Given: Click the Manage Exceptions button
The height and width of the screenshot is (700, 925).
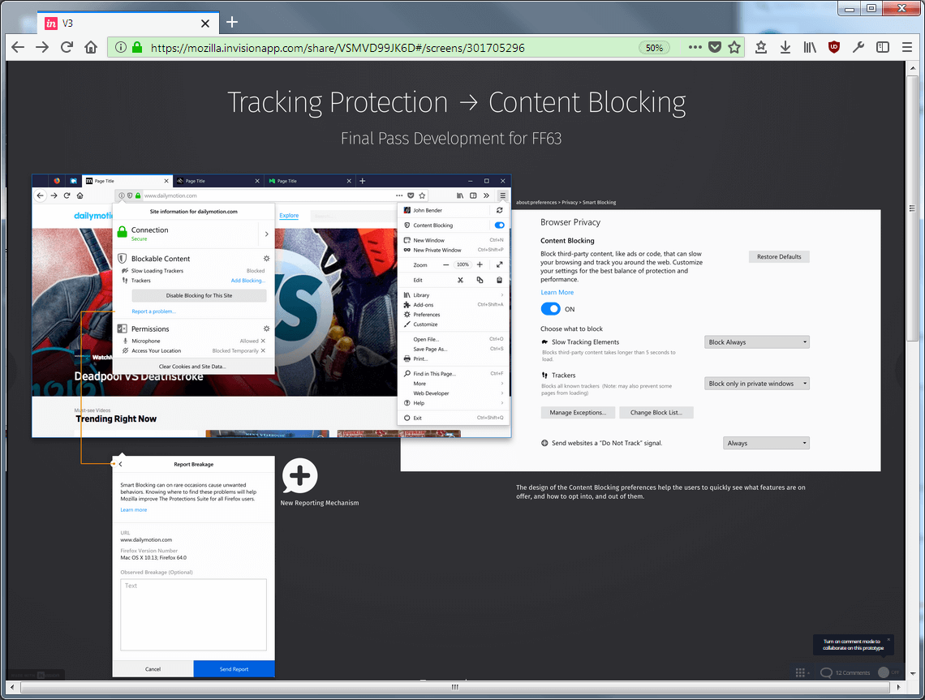Looking at the screenshot, I should point(578,412).
